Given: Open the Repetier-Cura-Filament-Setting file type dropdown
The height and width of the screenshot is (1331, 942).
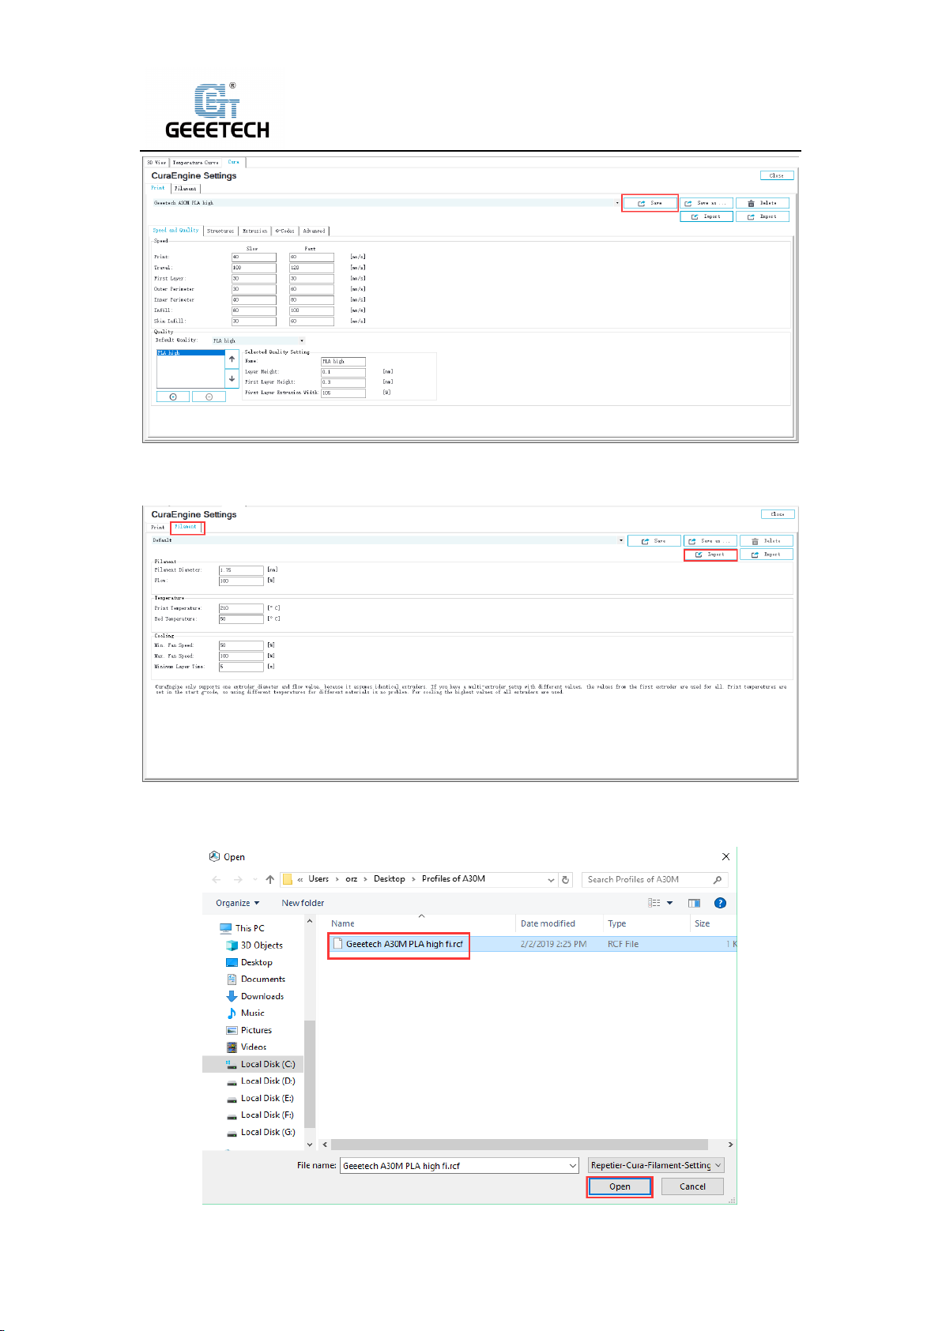Looking at the screenshot, I should 656,1165.
